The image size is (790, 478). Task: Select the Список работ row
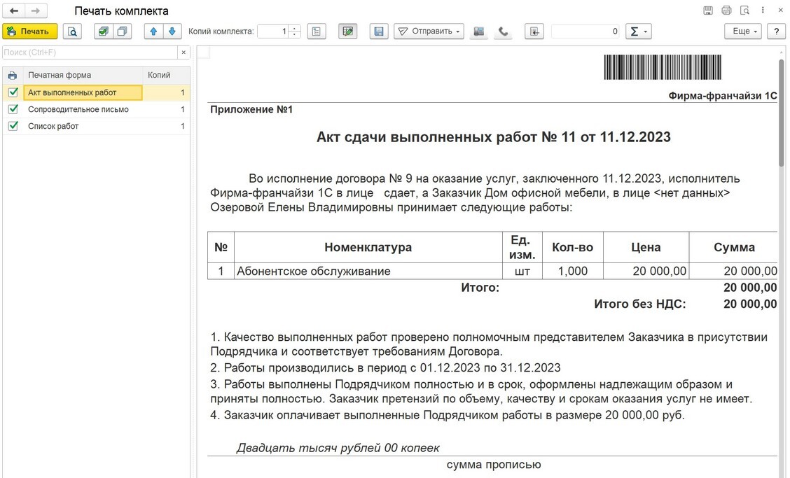[x=96, y=126]
